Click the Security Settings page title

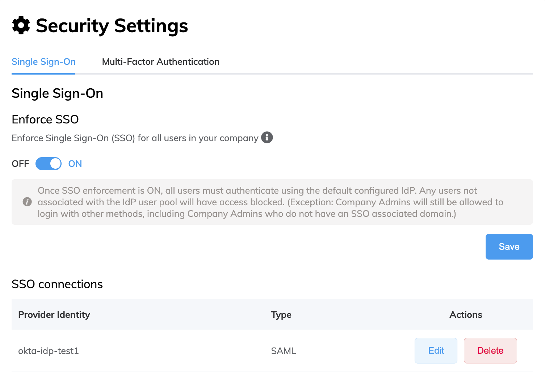[x=112, y=26]
